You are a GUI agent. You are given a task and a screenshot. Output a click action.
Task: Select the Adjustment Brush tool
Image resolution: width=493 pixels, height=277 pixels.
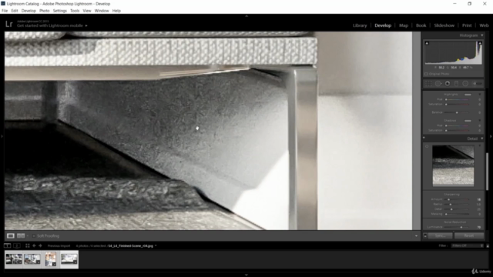tap(478, 84)
